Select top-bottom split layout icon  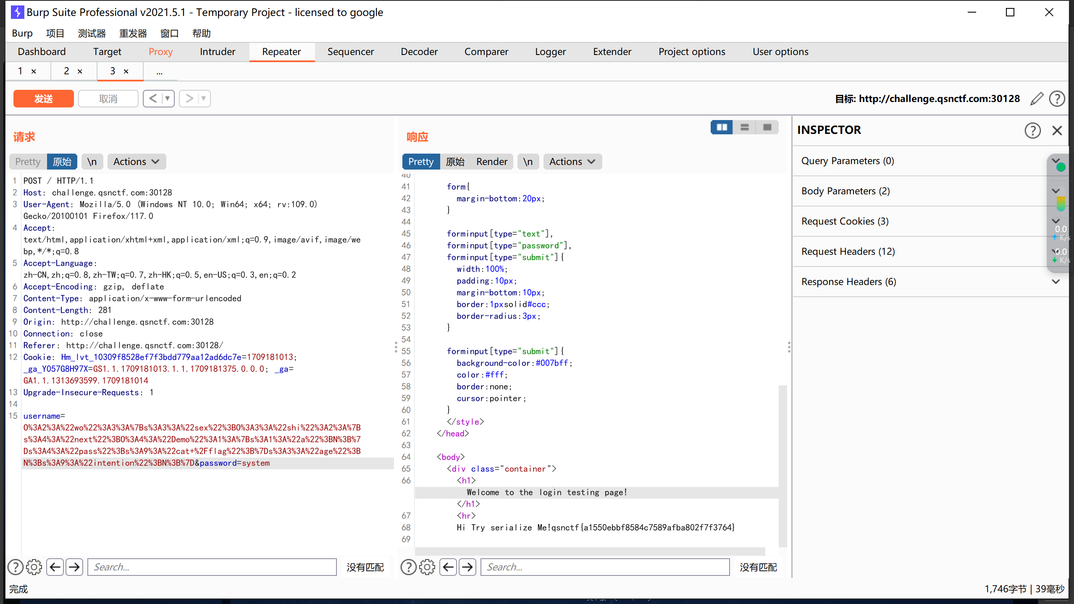(745, 127)
